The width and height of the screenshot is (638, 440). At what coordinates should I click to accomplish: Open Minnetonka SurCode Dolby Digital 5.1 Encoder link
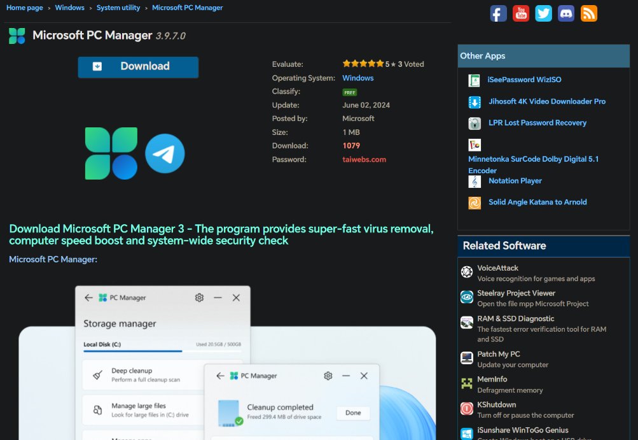pyautogui.click(x=534, y=164)
